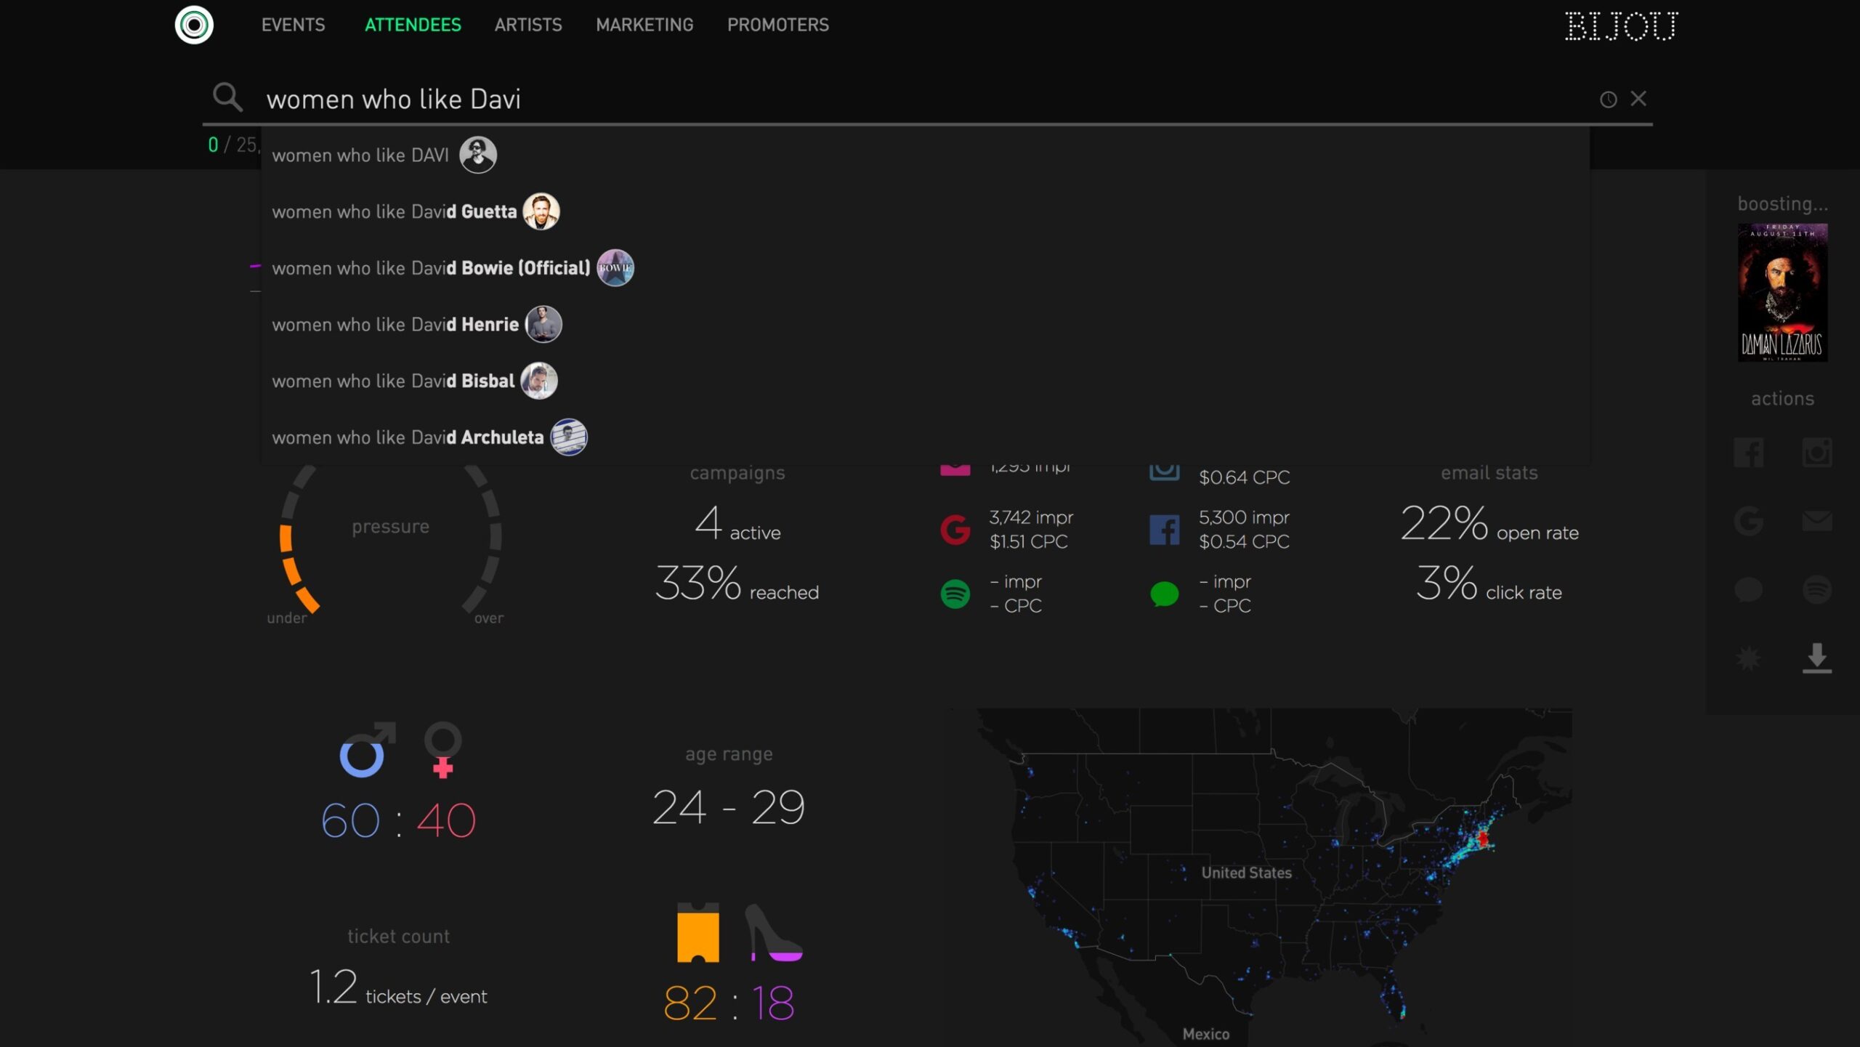The height and width of the screenshot is (1047, 1860).
Task: Click the Instagram icon under actions
Action: (x=1816, y=453)
